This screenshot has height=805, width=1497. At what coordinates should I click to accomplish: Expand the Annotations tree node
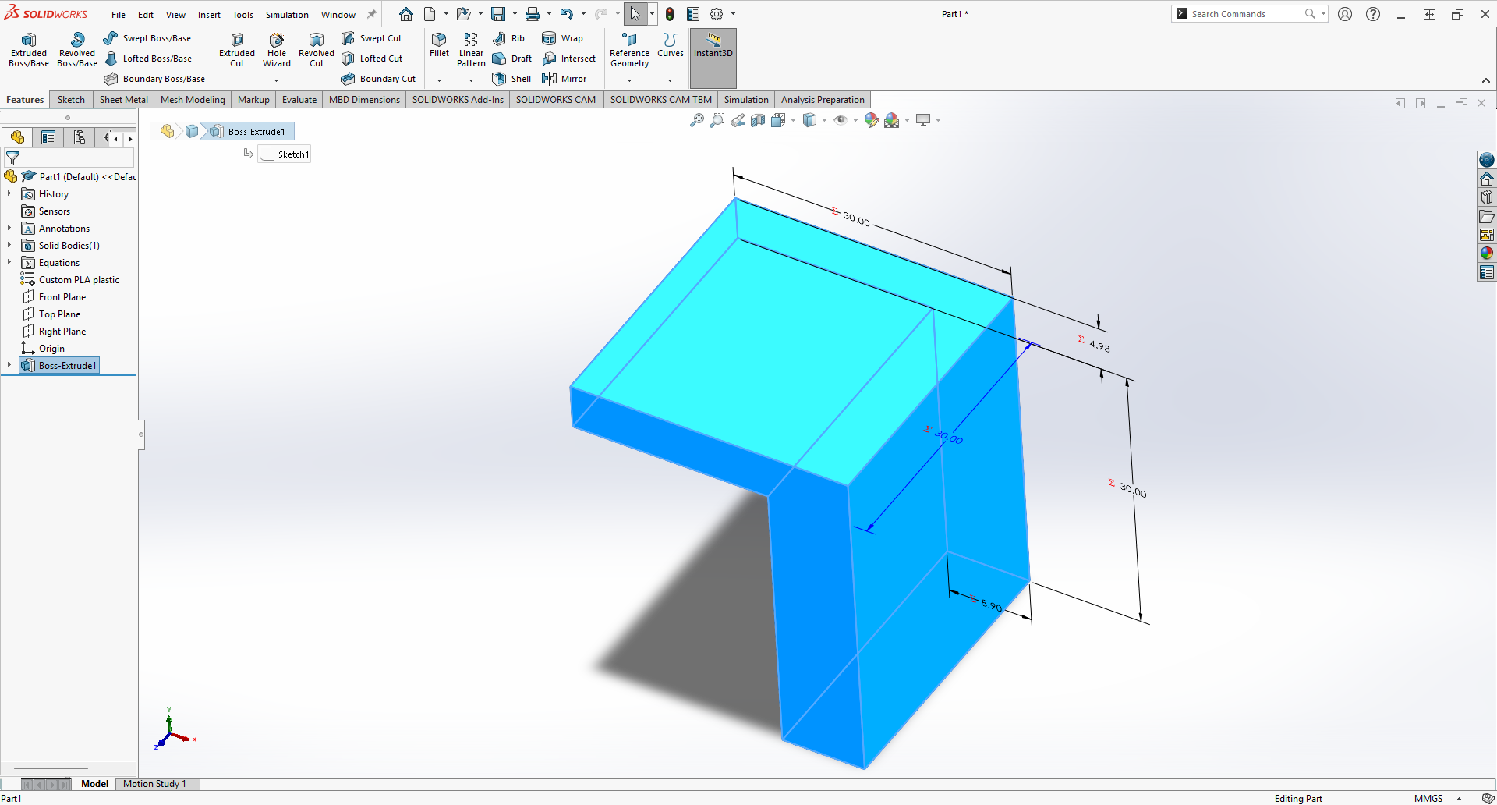coord(9,229)
